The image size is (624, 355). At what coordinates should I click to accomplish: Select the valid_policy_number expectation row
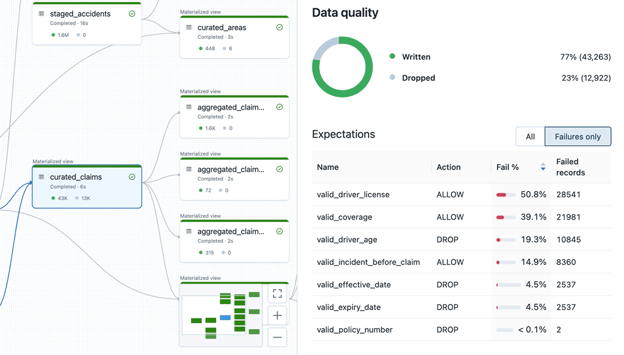[355, 329]
